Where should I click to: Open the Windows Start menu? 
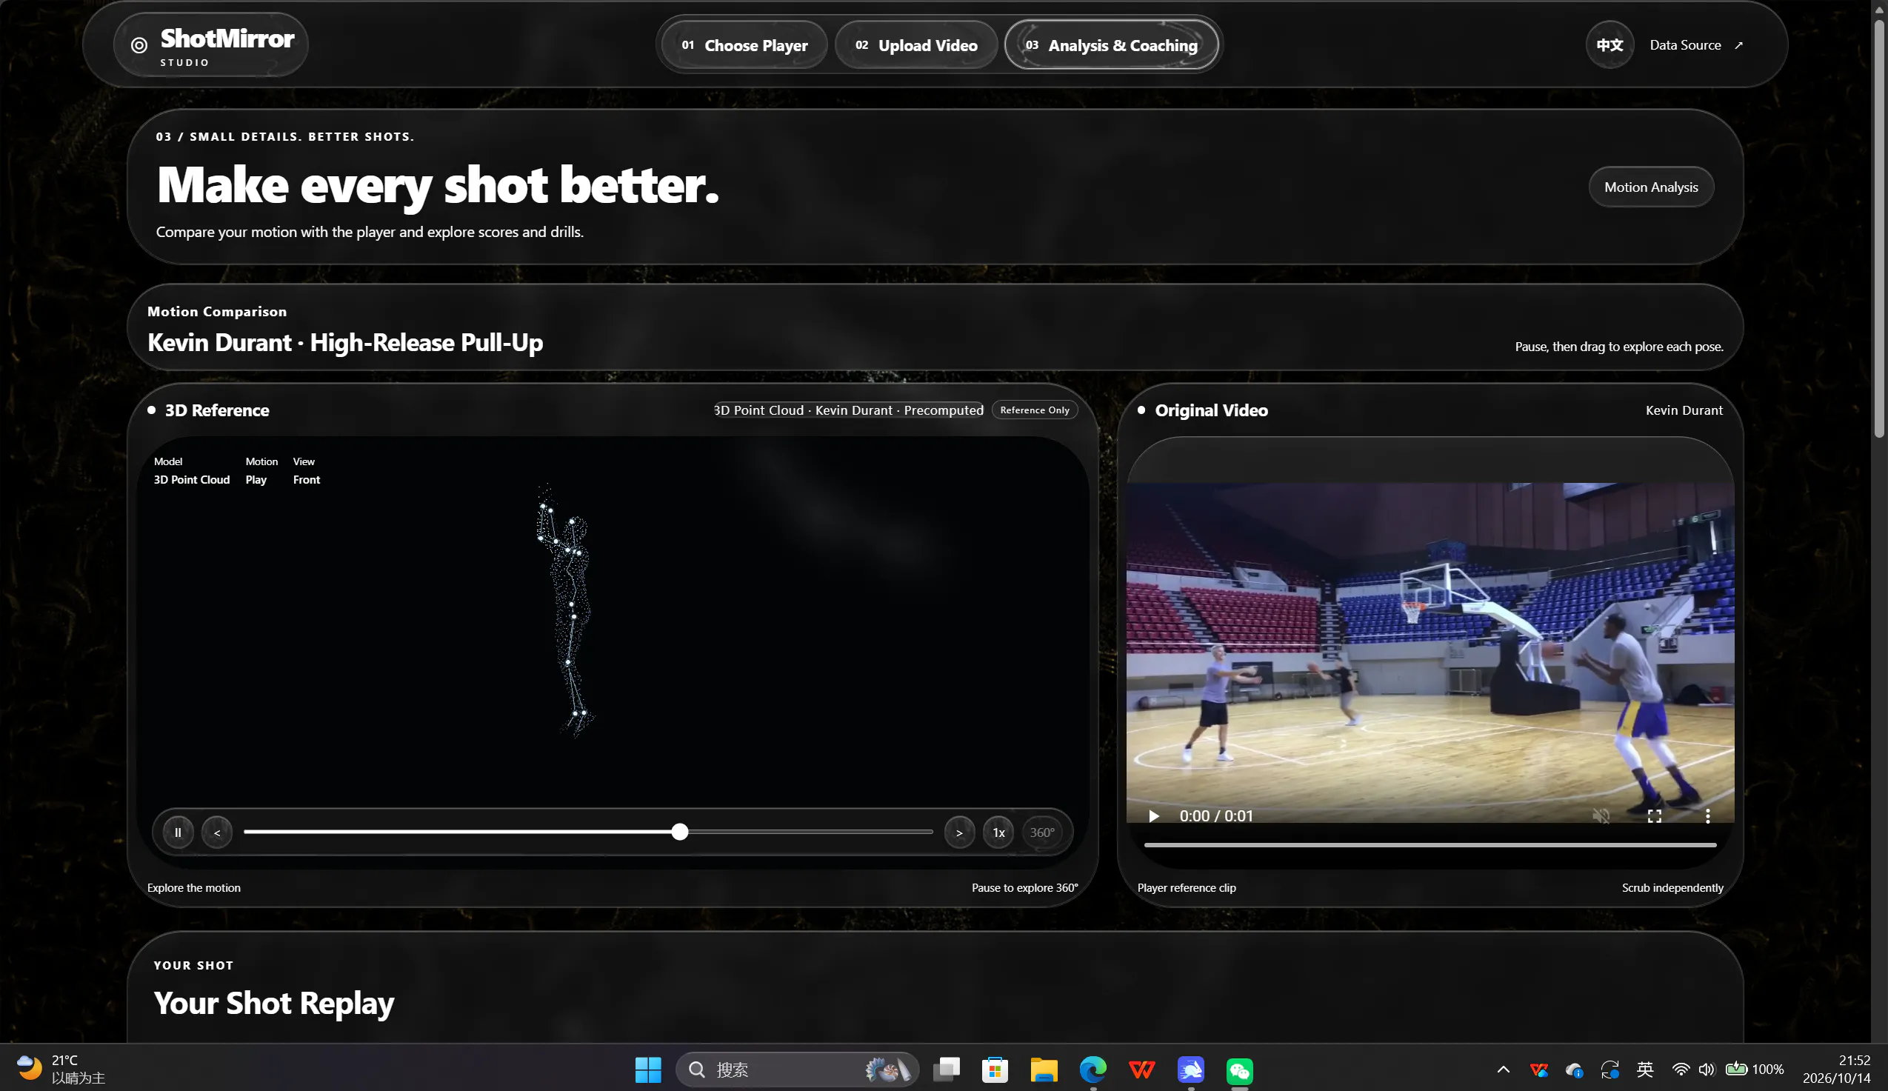pos(648,1070)
